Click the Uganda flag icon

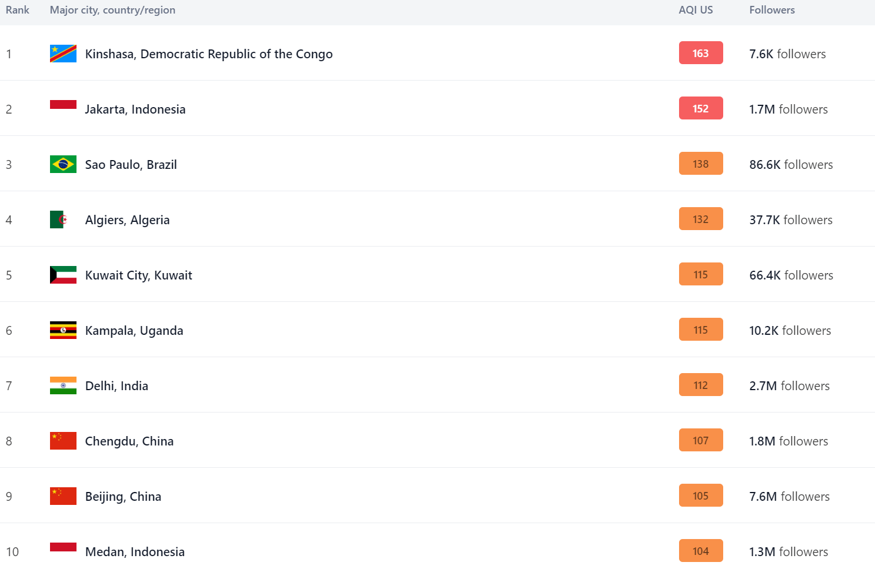(x=63, y=330)
